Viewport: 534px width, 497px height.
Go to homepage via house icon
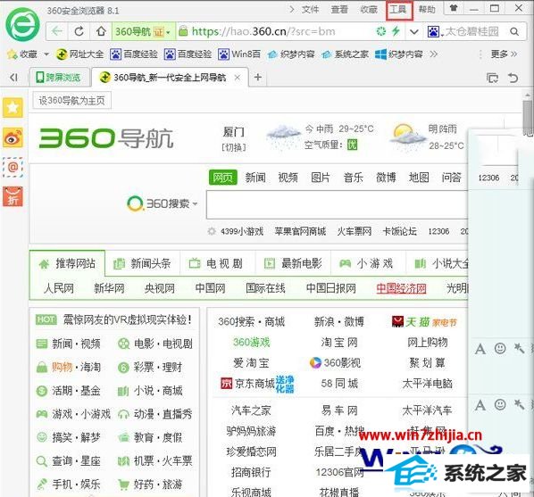point(101,31)
